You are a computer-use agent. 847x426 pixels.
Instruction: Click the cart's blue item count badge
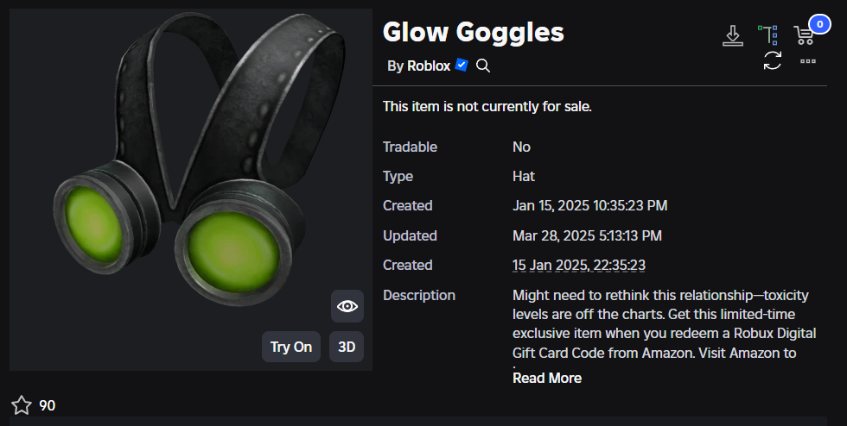pos(818,25)
